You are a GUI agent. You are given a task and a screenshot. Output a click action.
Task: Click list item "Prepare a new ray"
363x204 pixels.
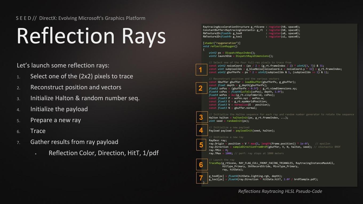point(56,120)
